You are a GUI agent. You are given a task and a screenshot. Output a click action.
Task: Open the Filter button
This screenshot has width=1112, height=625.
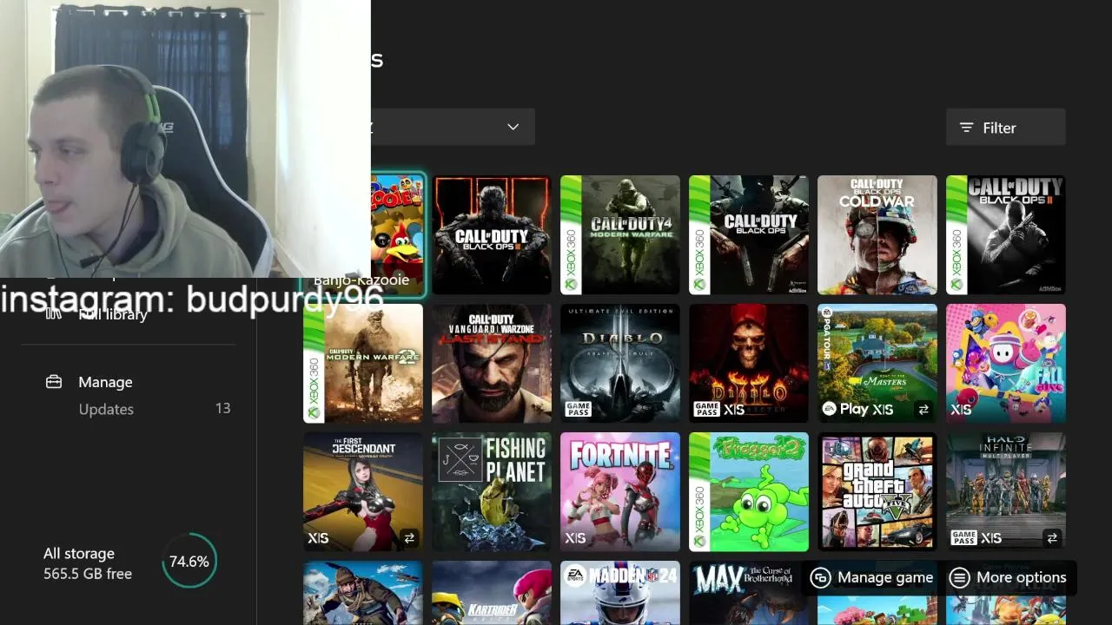pos(1005,128)
